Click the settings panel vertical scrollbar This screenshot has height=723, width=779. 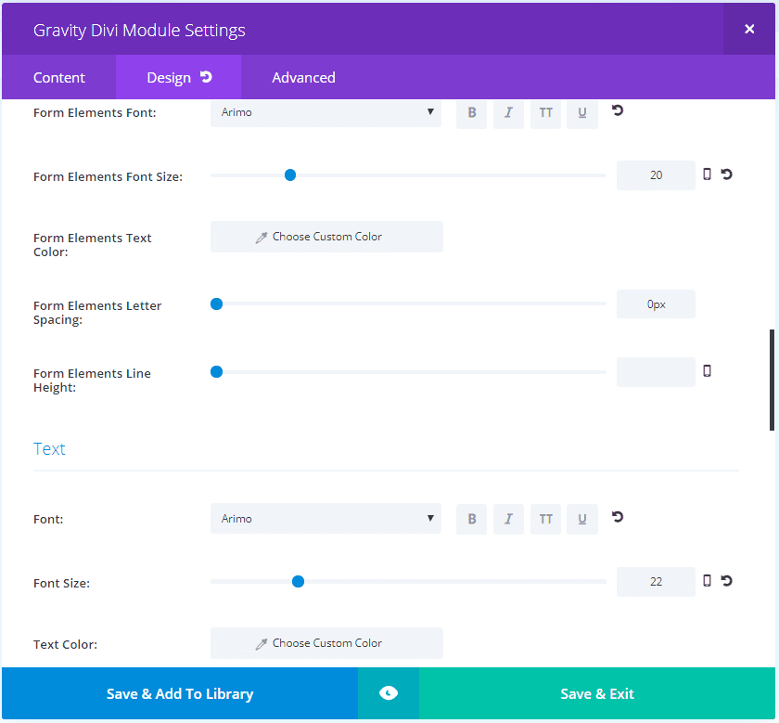click(772, 380)
